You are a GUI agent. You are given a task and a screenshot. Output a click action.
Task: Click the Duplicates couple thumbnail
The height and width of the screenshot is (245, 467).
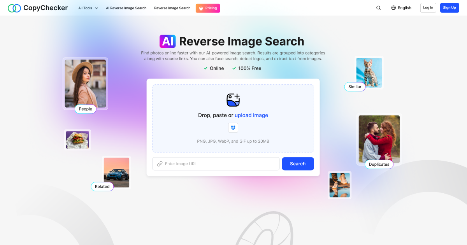379,138
